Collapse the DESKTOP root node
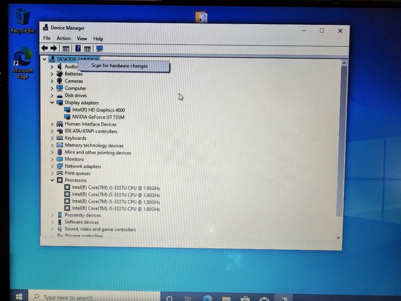Screen dimensions: 401x301 pos(44,59)
